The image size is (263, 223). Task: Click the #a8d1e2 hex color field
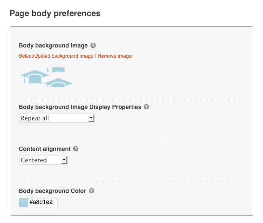point(43,203)
